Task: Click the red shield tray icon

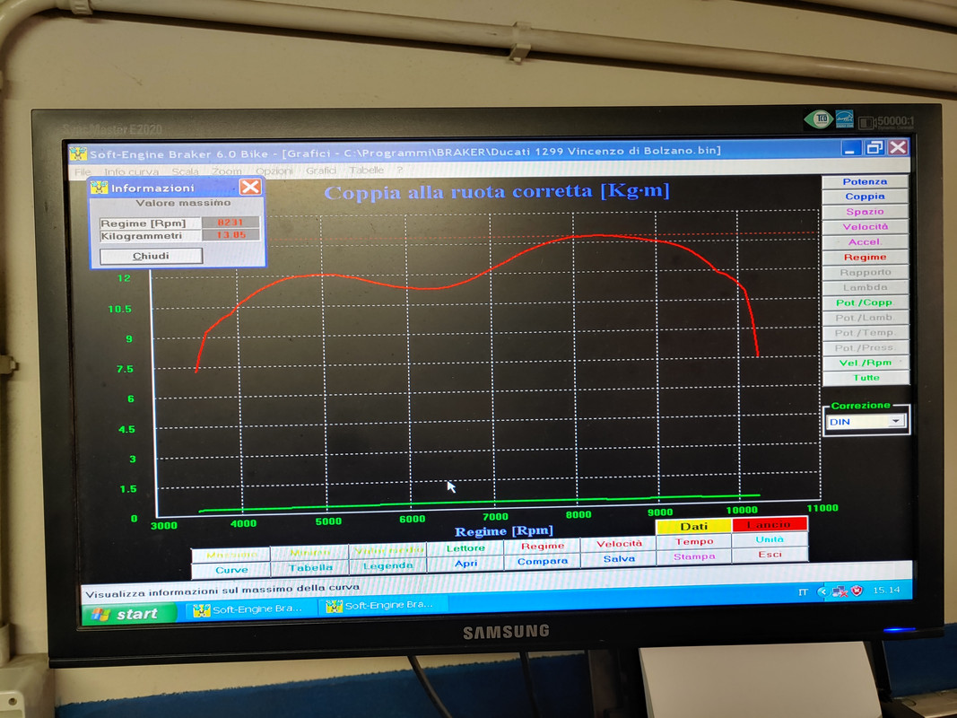Action: click(857, 591)
